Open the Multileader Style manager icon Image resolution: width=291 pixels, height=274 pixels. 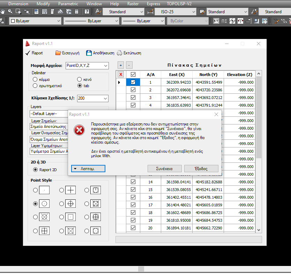pos(254,12)
